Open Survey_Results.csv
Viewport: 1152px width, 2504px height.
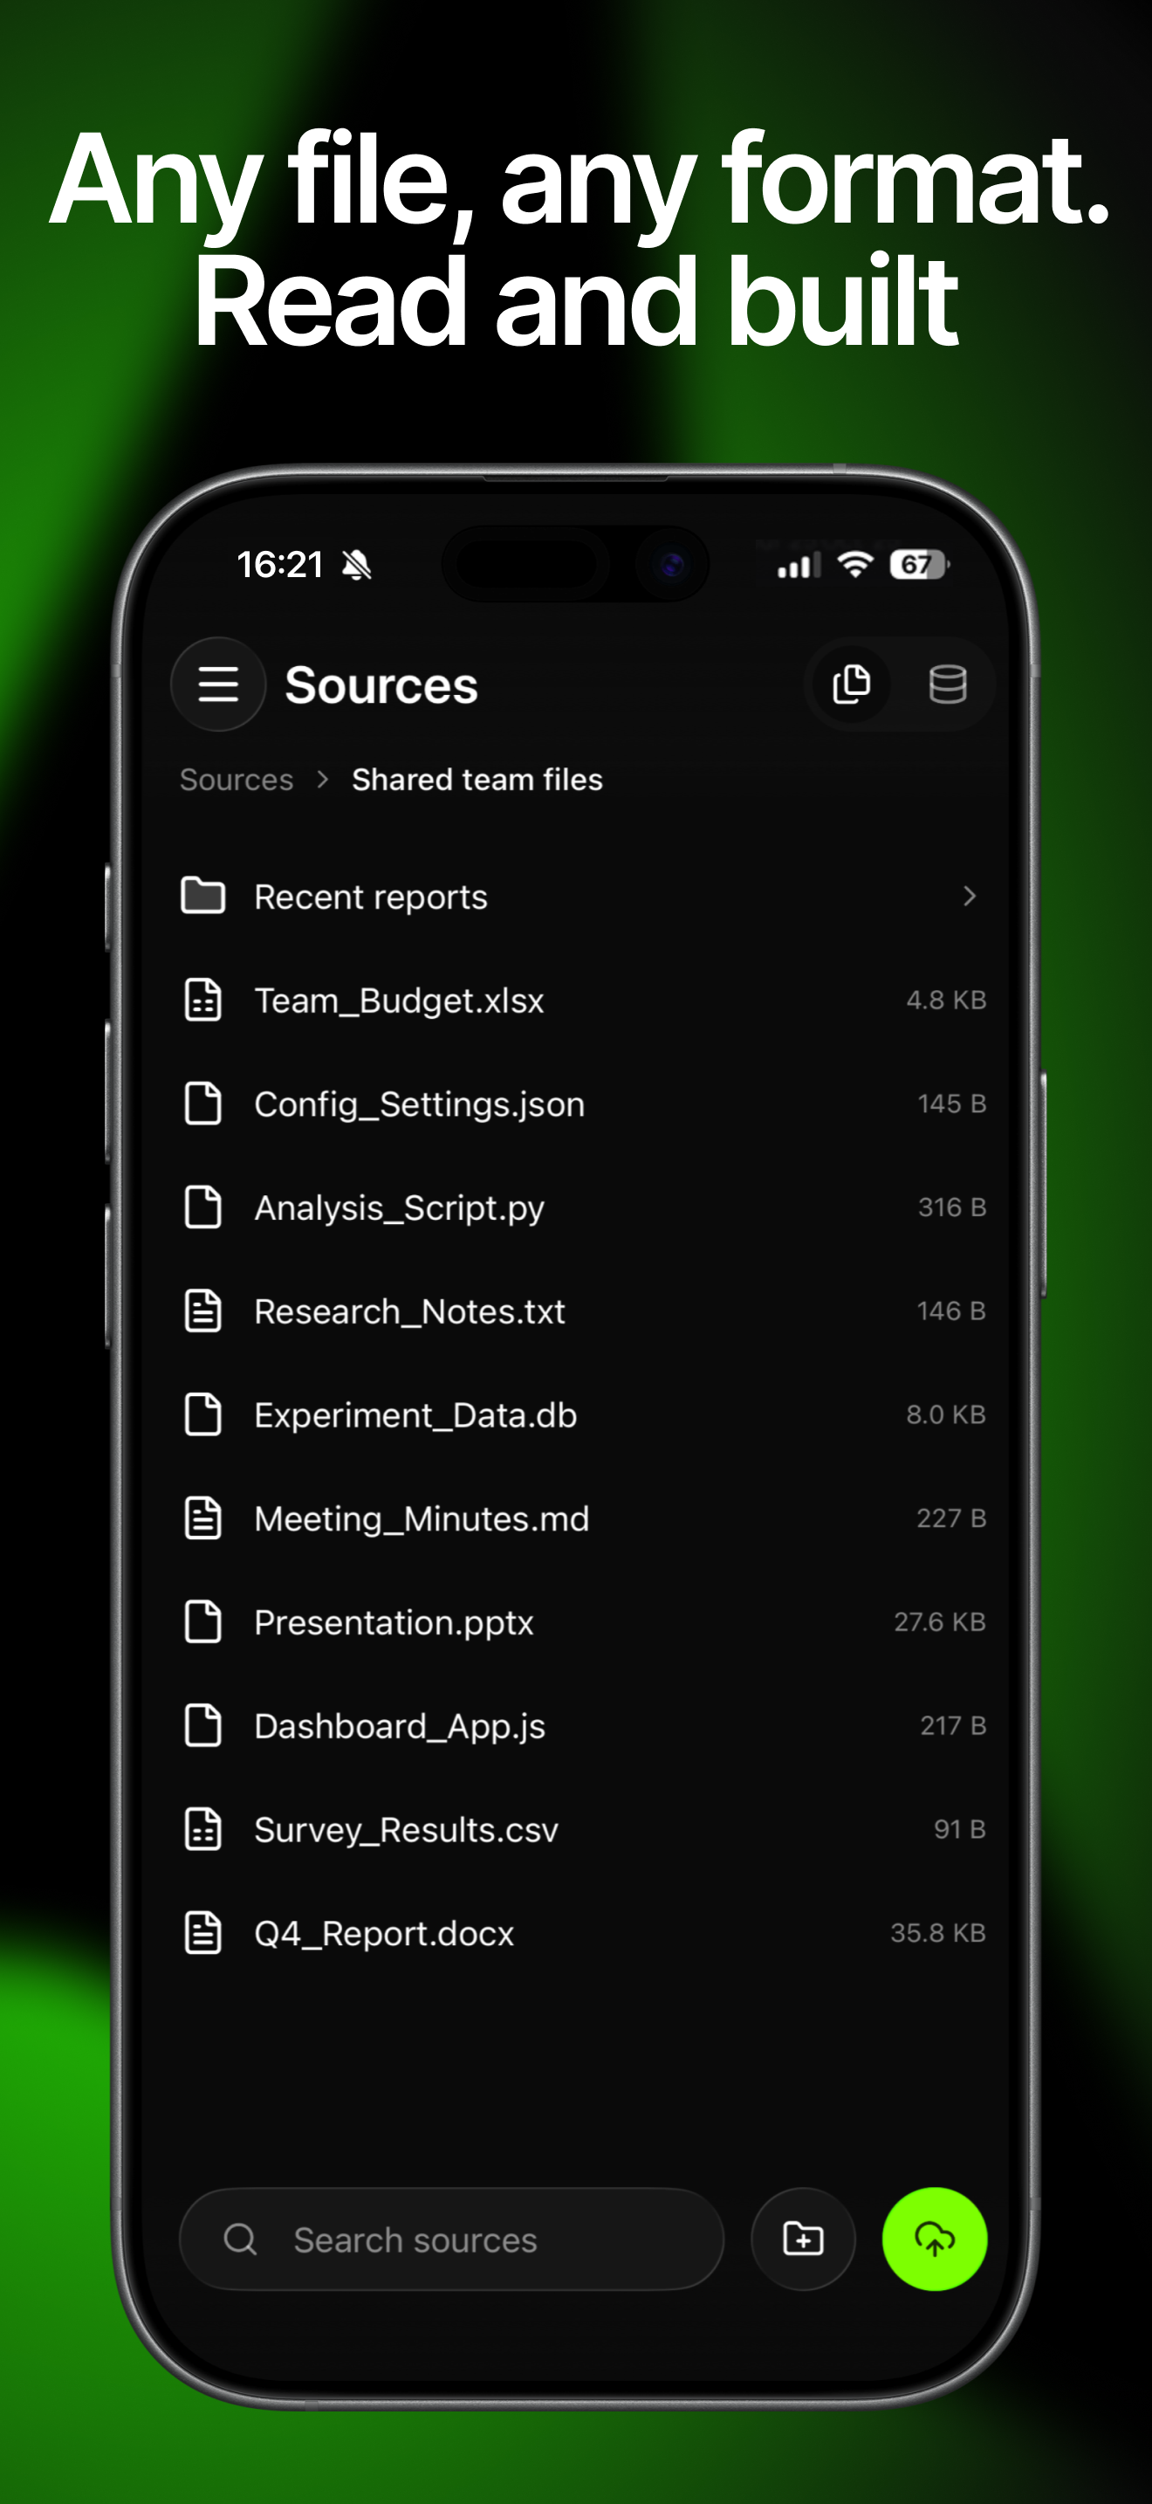click(583, 1829)
